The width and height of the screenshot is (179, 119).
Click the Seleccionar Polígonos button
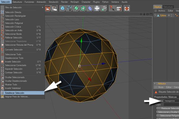coord(168,116)
